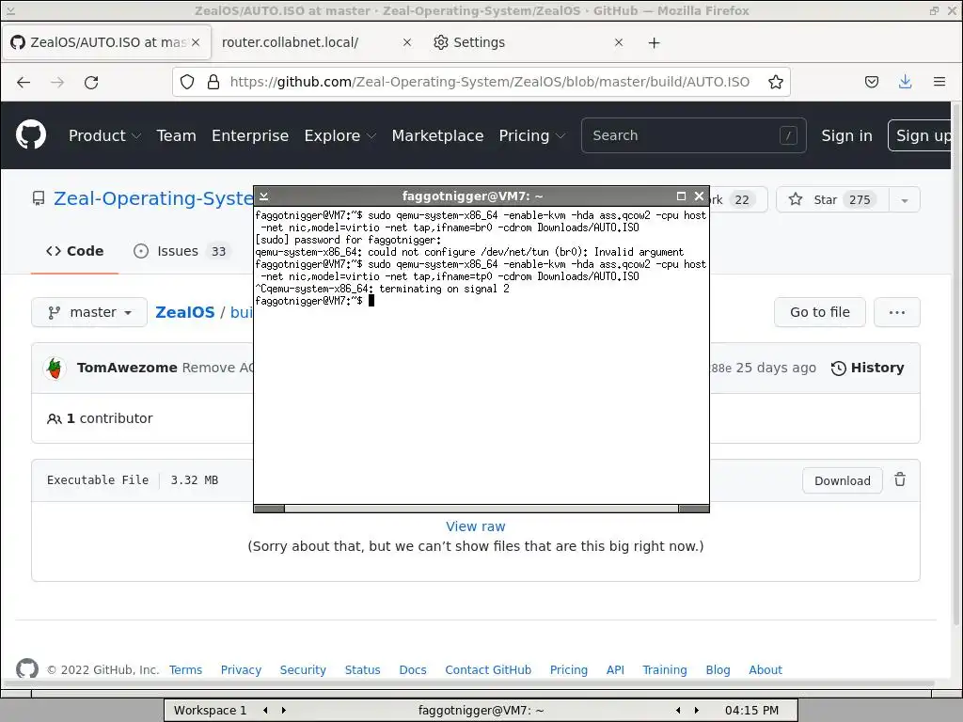
Task: Click the 04:15 PM taskbar clock
Action: pos(751,711)
